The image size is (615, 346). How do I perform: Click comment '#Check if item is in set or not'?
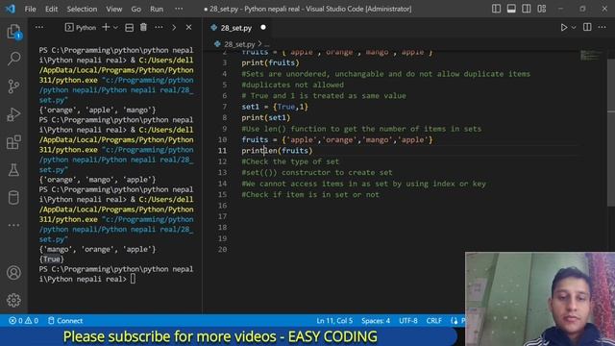click(x=310, y=194)
